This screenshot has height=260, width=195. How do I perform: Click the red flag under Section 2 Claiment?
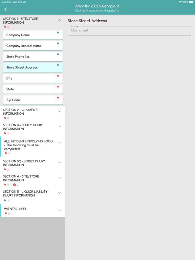pyautogui.click(x=5, y=118)
